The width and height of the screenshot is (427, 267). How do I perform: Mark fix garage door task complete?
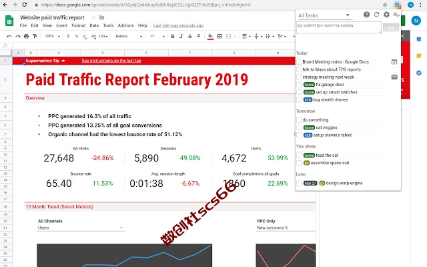coord(299,85)
